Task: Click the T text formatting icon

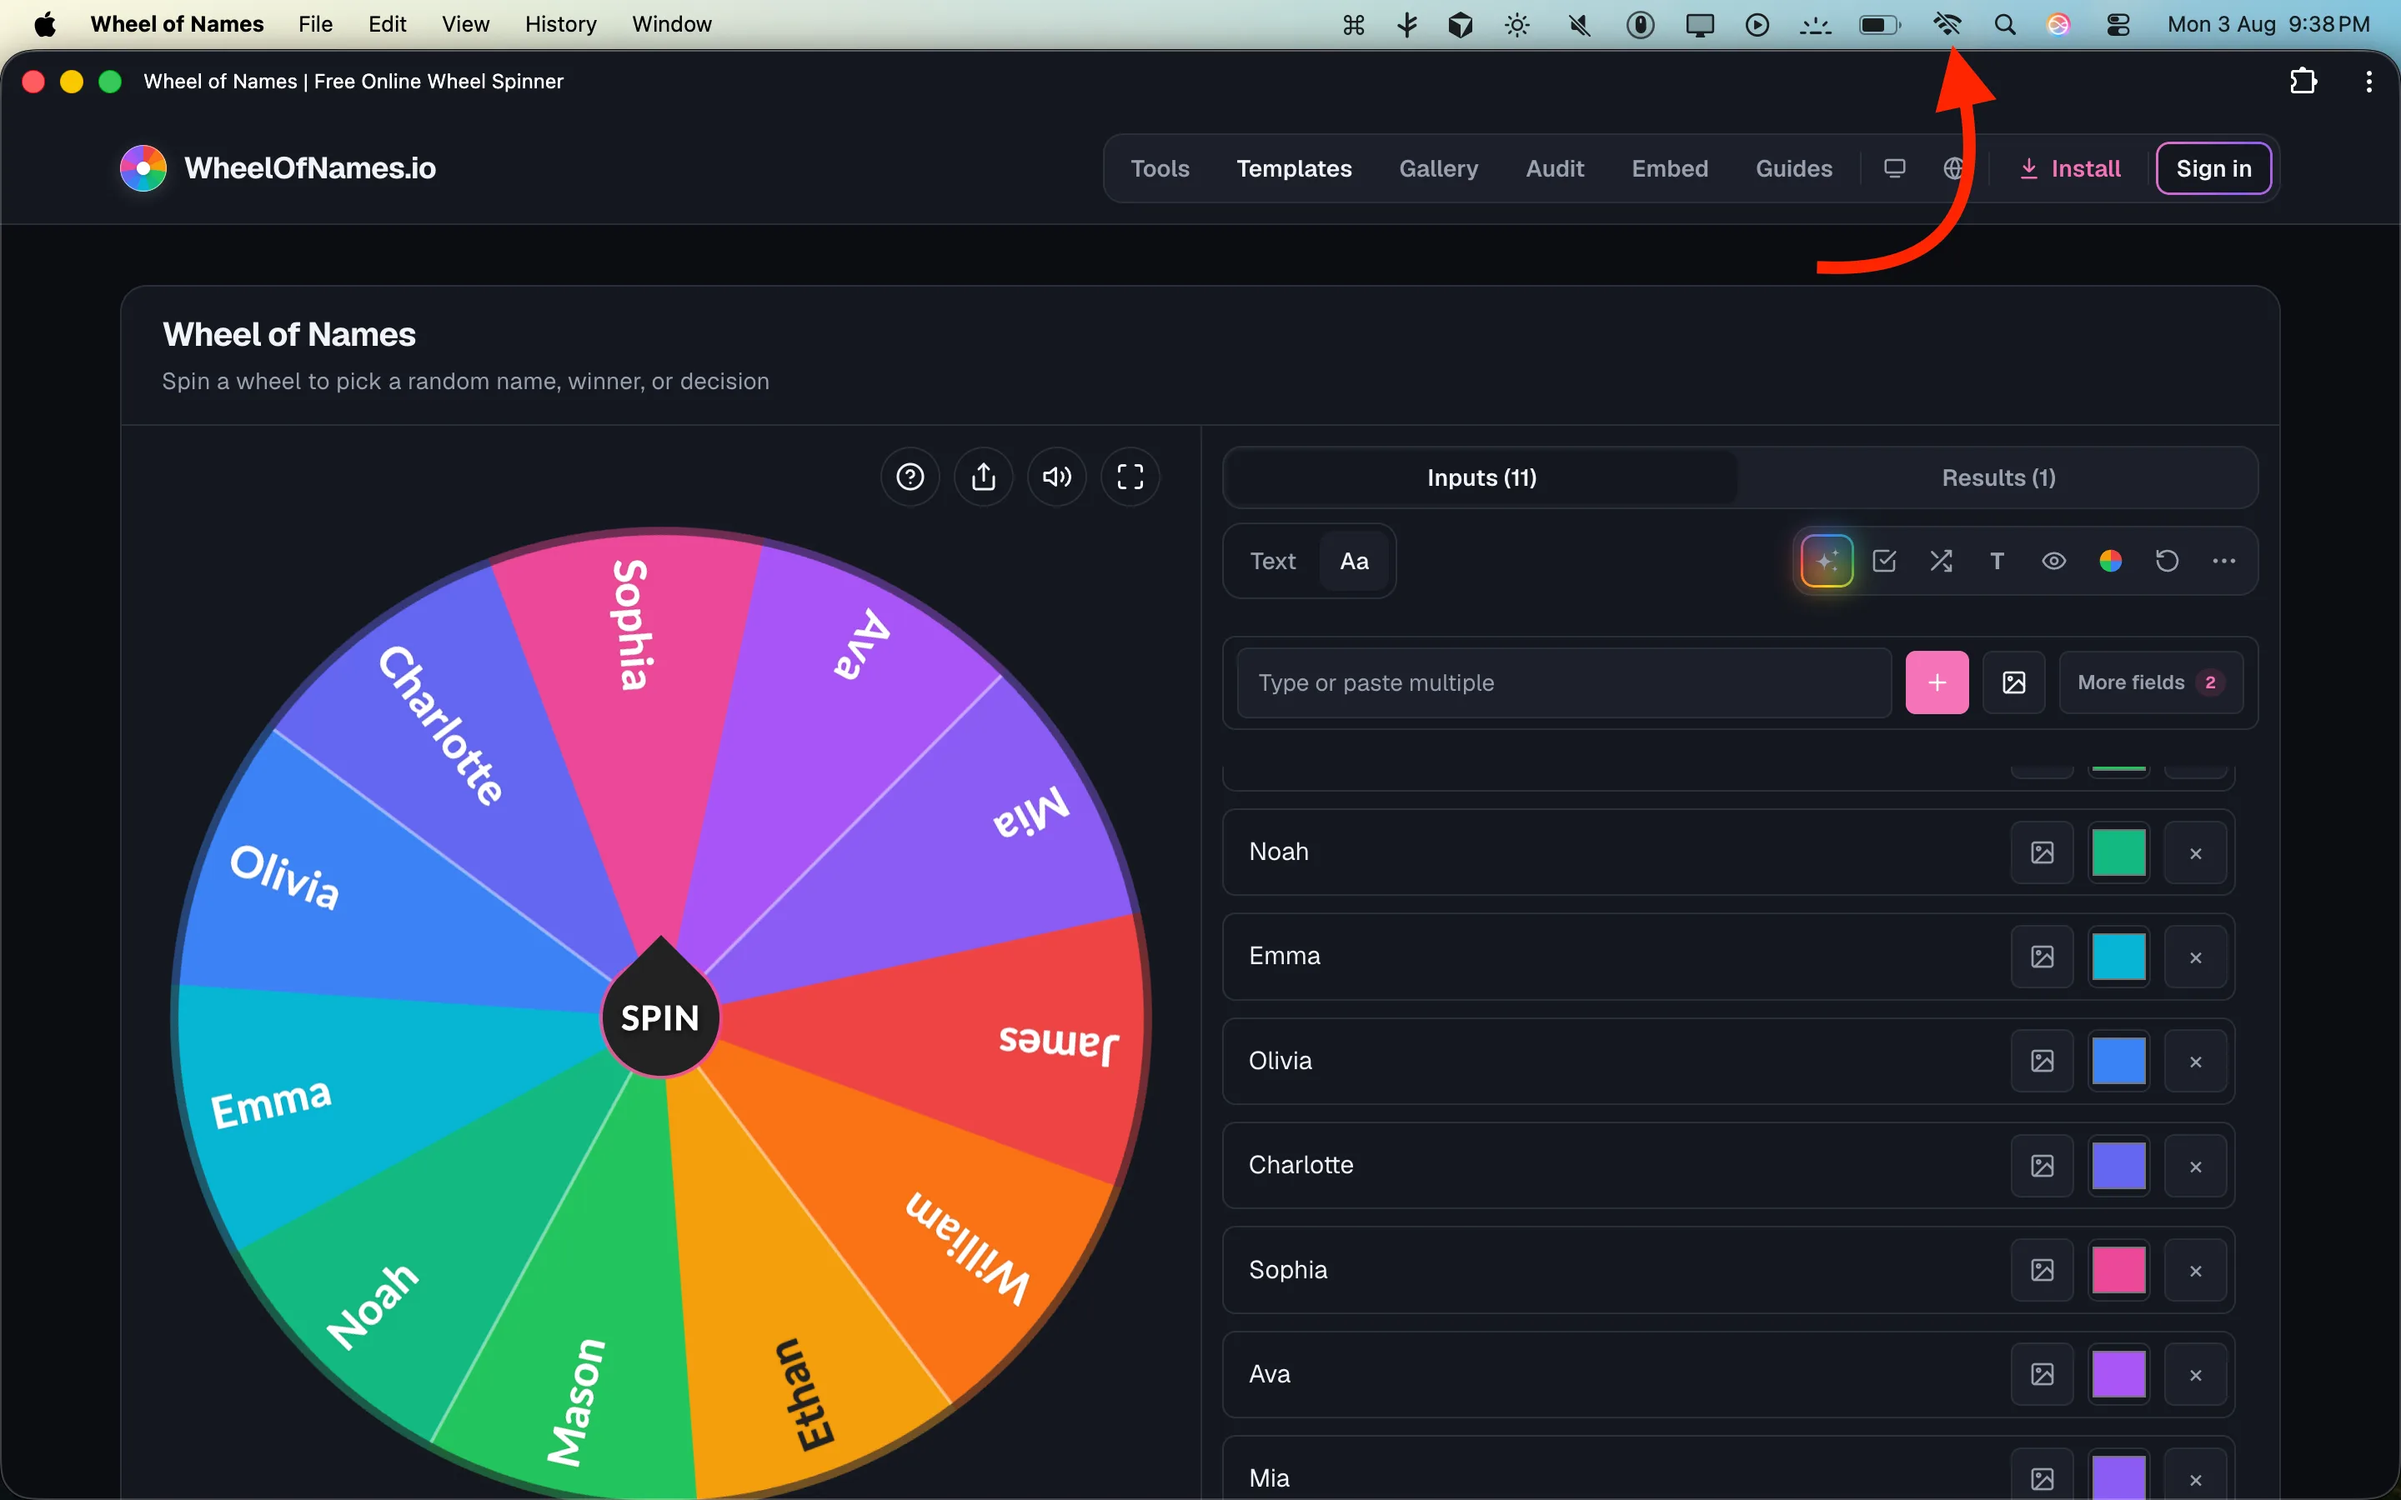Action: click(x=1997, y=562)
